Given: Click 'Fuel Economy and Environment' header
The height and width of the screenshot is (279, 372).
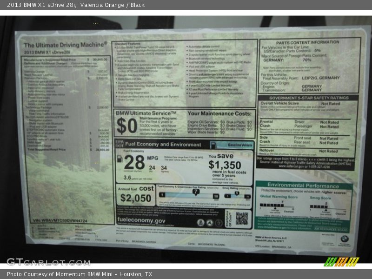Looking at the screenshot, I should coord(163,144).
